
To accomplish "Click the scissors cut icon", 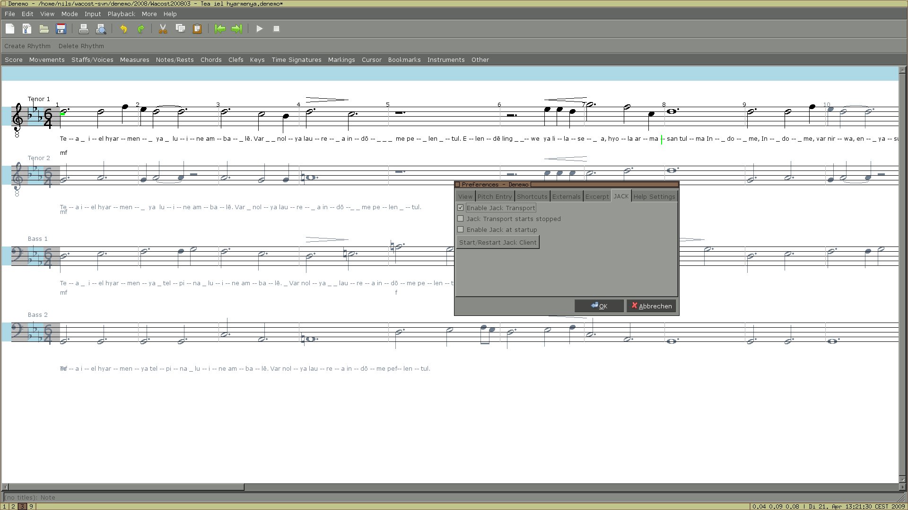I will coord(163,29).
